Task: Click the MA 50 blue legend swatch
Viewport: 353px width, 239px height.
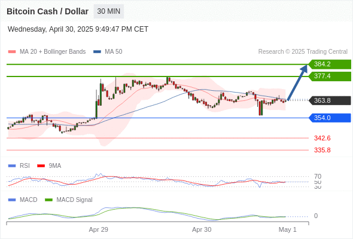Action: 97,52
